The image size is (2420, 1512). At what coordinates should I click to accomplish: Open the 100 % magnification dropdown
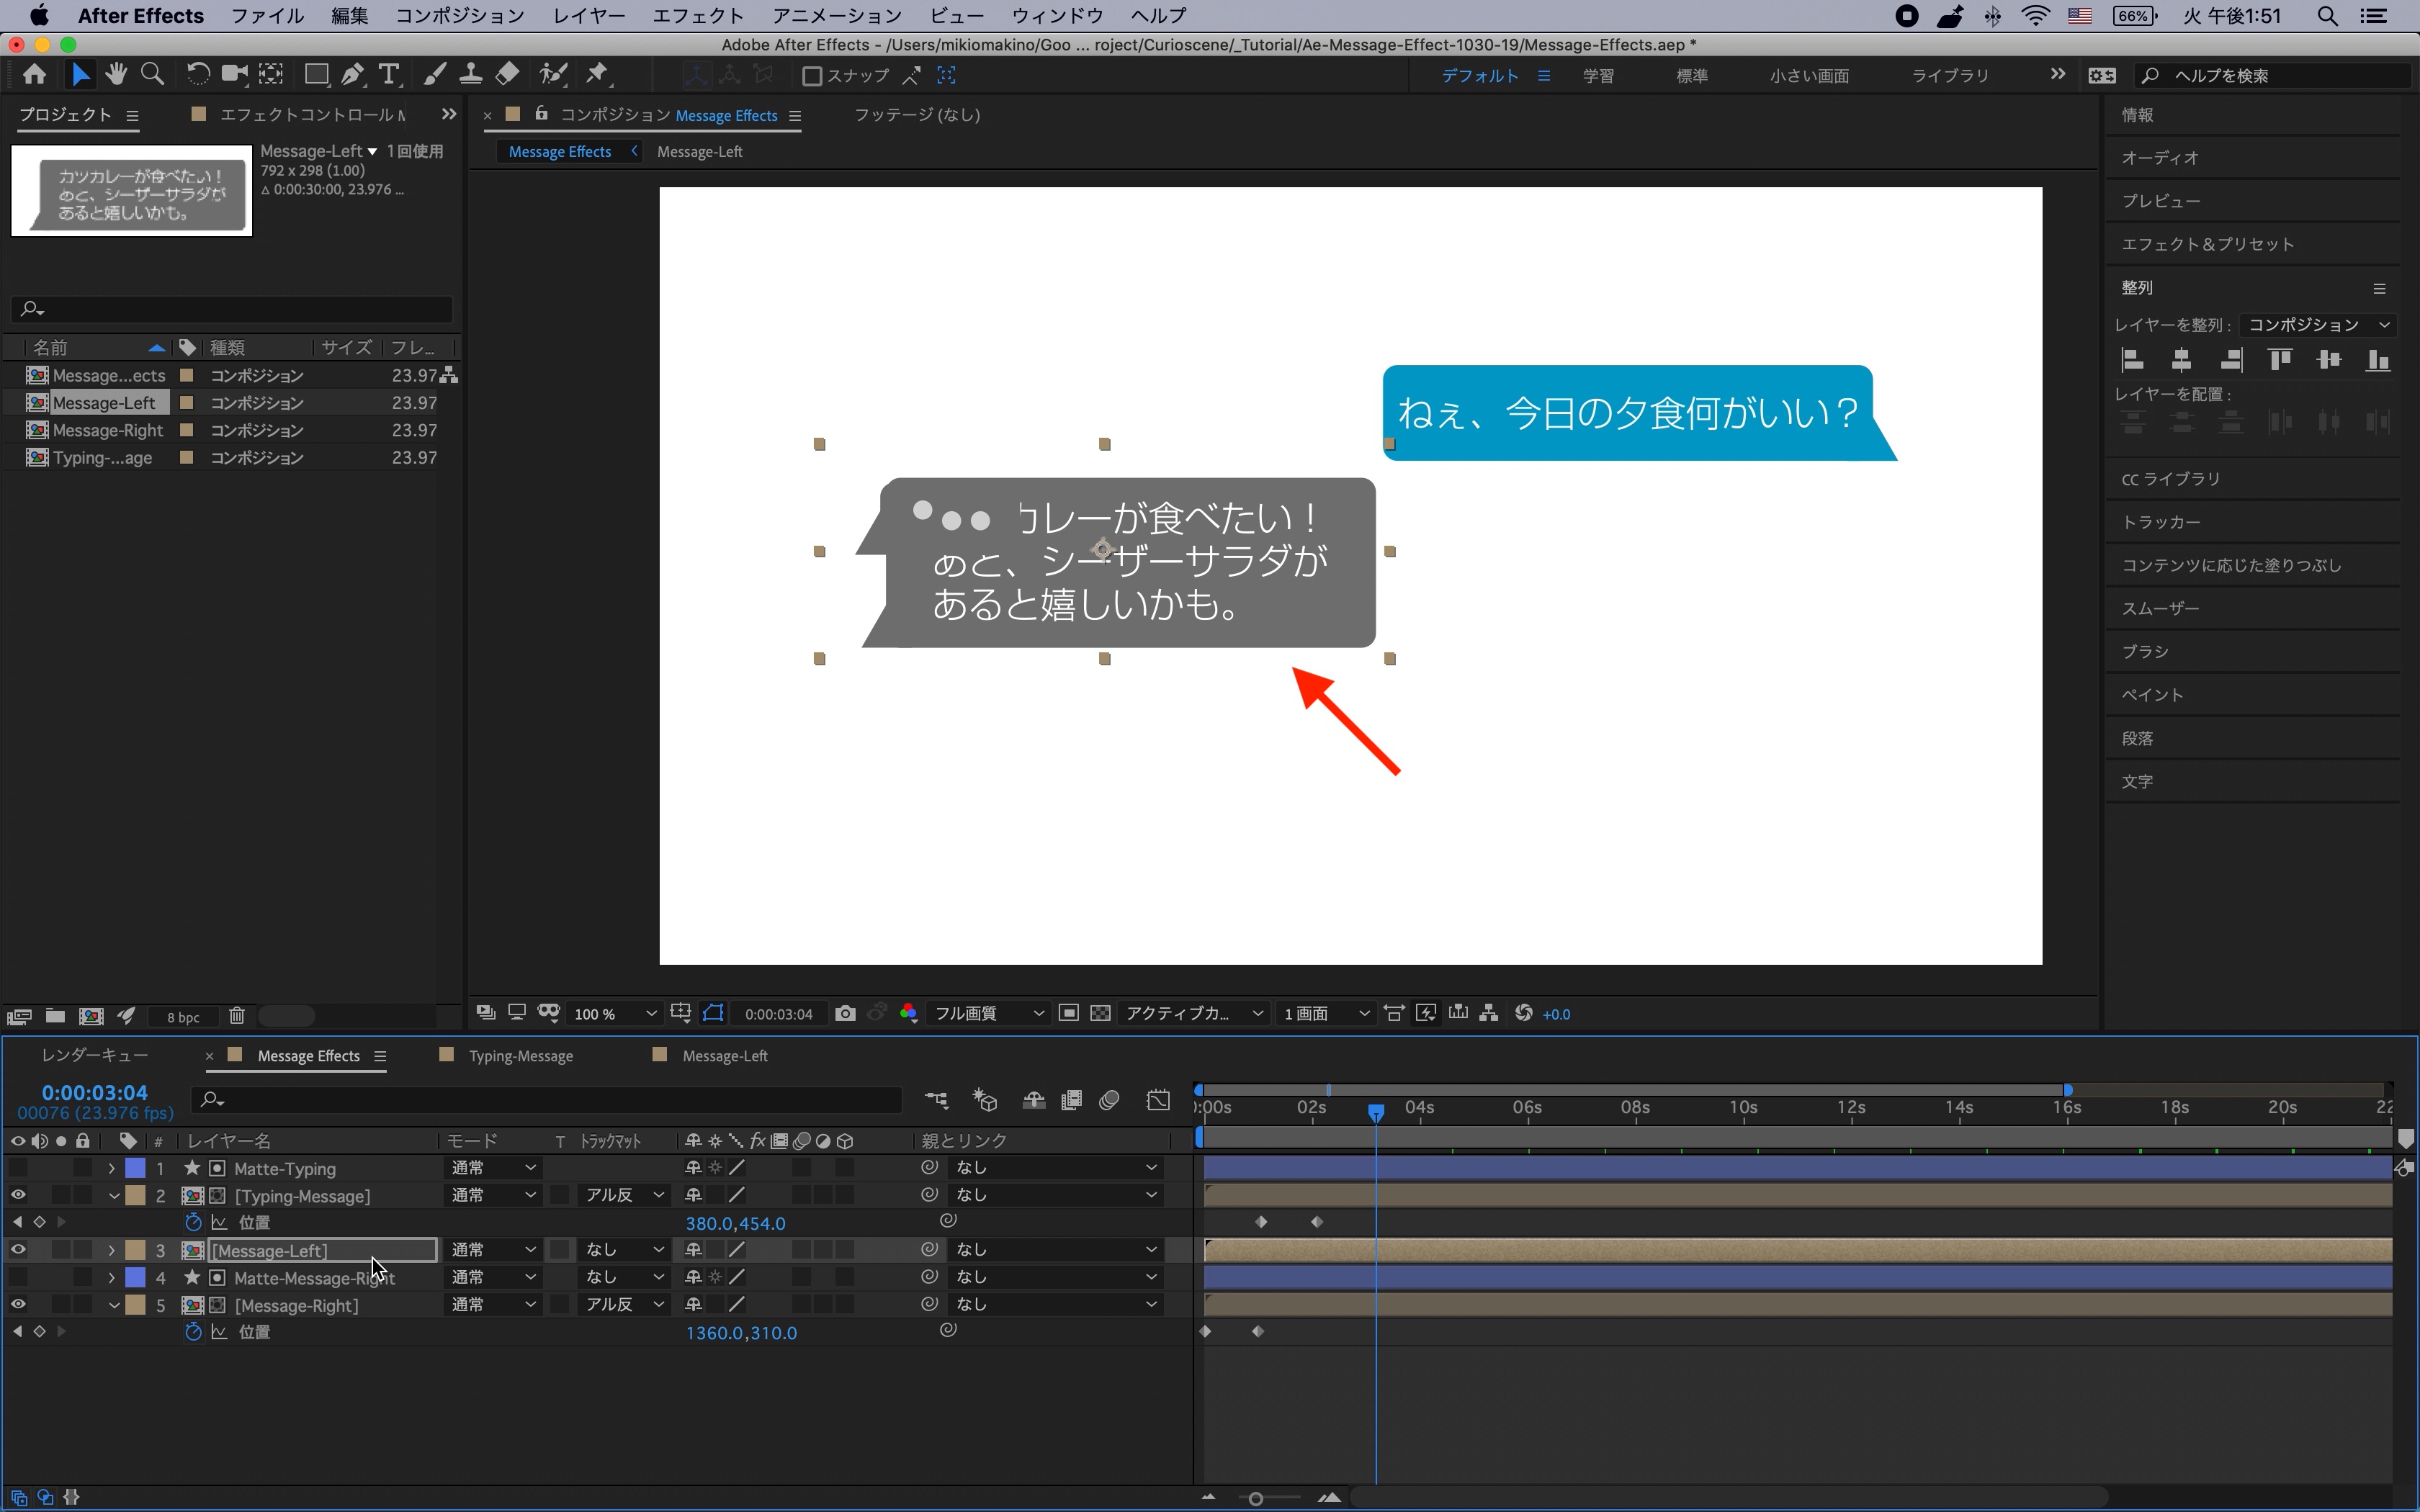(615, 1014)
